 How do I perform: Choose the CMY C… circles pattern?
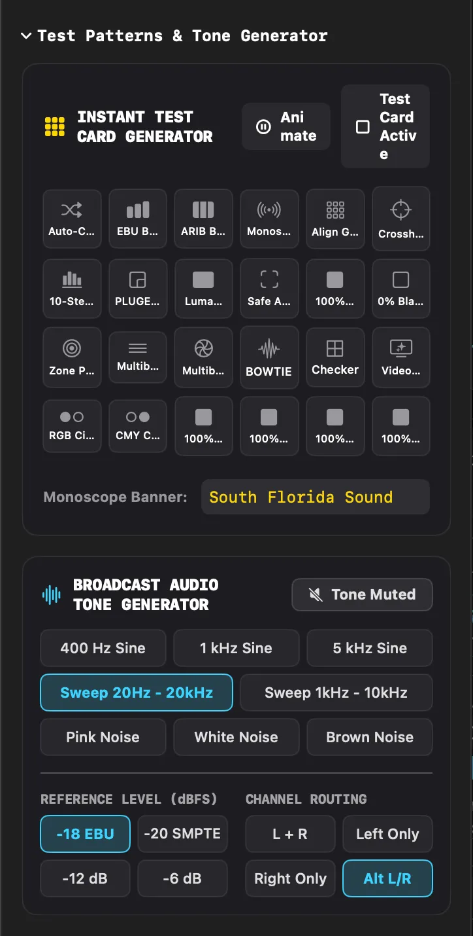(138, 426)
